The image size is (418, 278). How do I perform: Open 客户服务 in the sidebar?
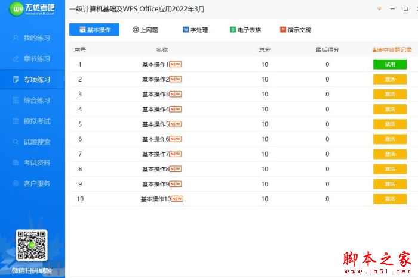tap(32, 183)
